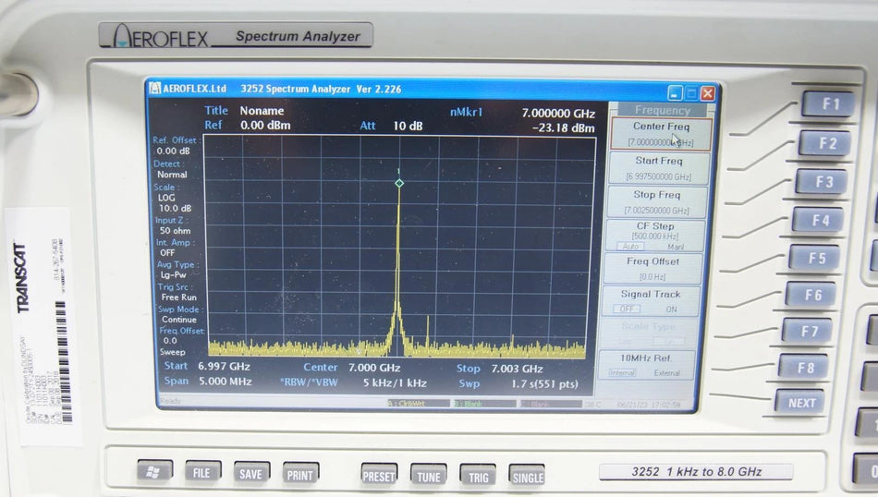Push the TUNE hardware key

tap(428, 477)
